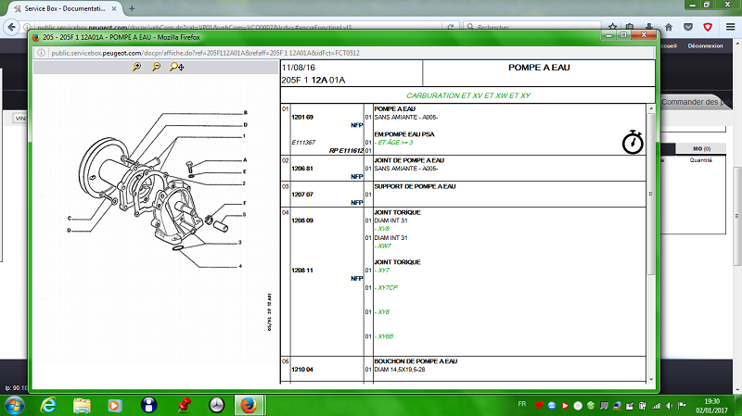The image size is (742, 416).
Task: Click the green XY7CP engine variant text
Action: click(x=386, y=288)
